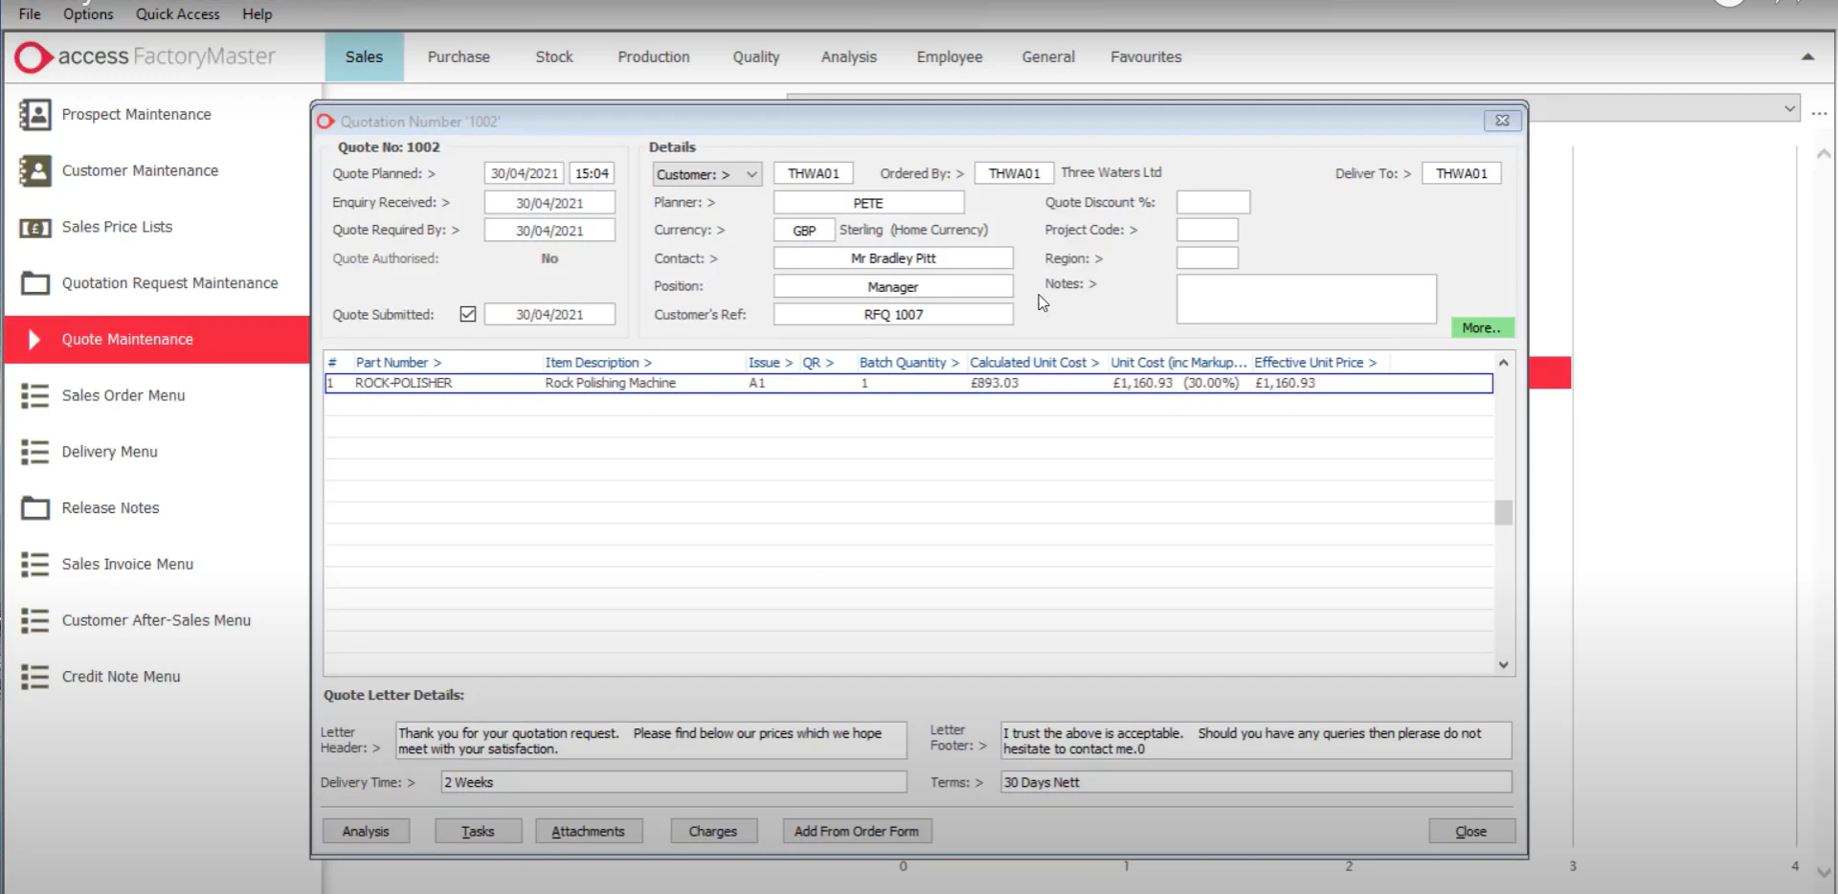Select the Delivery Menu list icon

point(34,451)
